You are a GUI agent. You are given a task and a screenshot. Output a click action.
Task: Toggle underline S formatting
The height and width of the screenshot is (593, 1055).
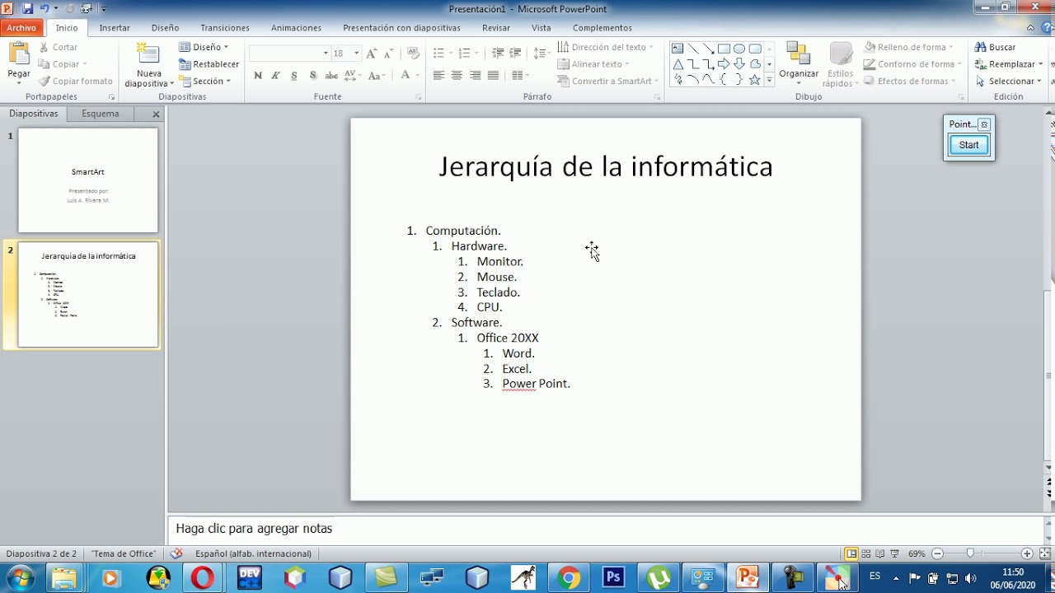point(294,76)
